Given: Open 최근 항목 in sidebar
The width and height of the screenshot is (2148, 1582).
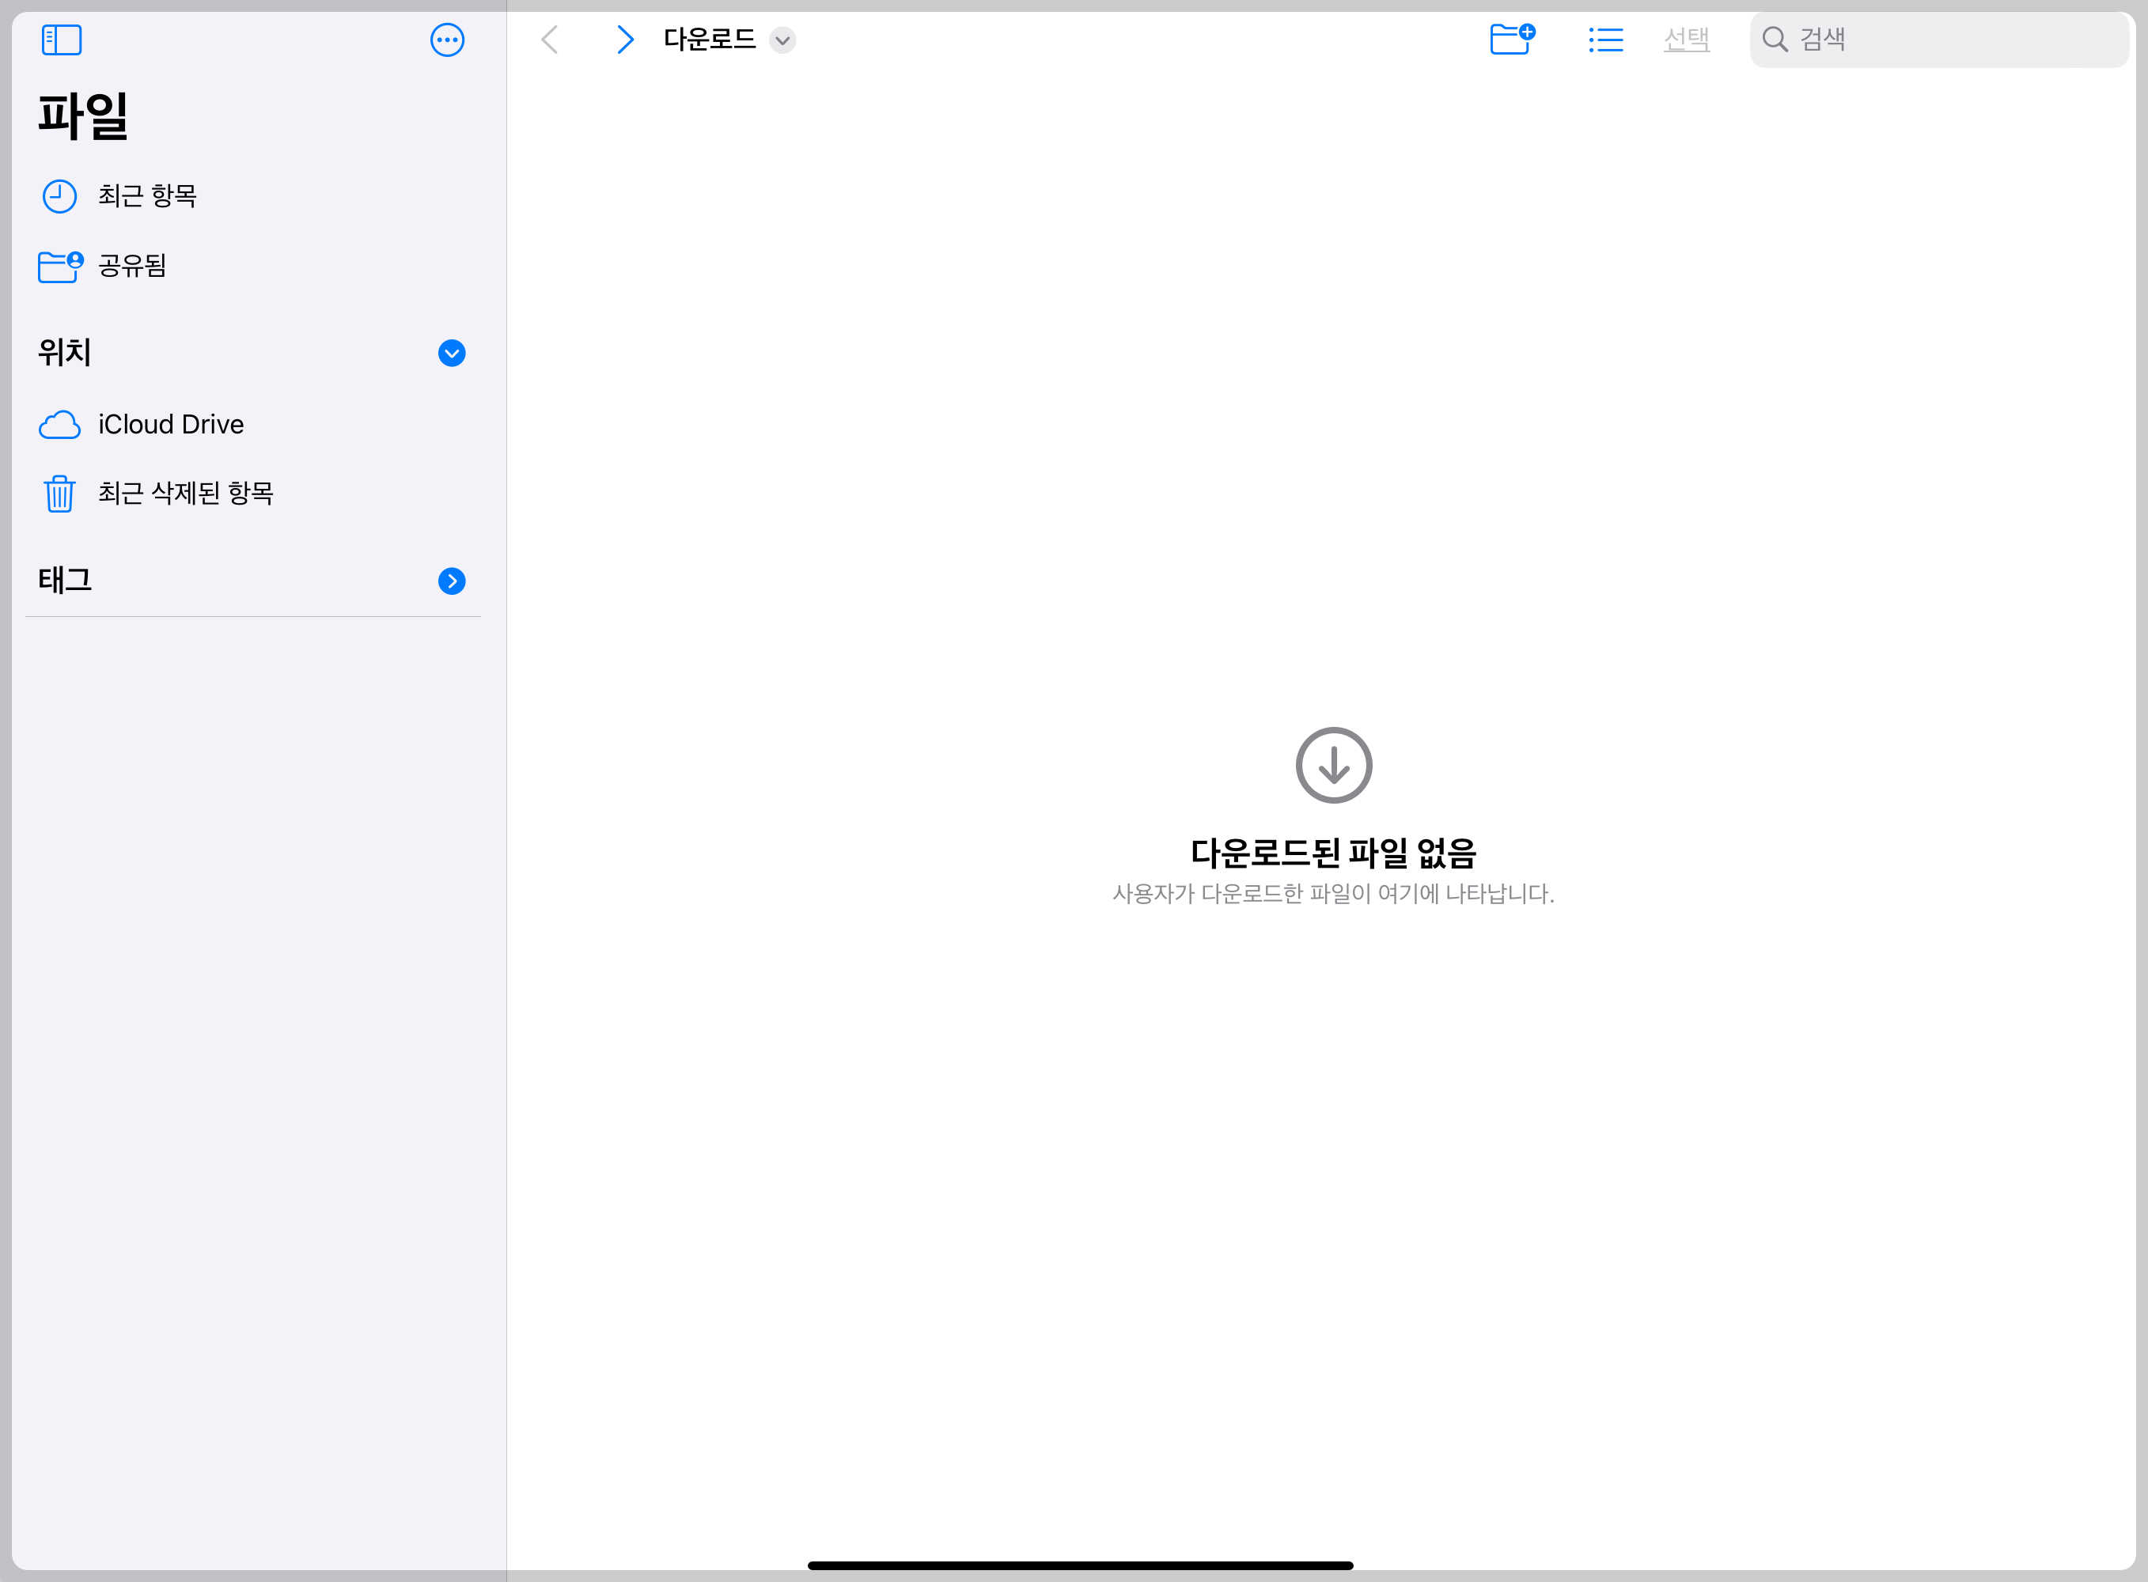Looking at the screenshot, I should (x=147, y=196).
